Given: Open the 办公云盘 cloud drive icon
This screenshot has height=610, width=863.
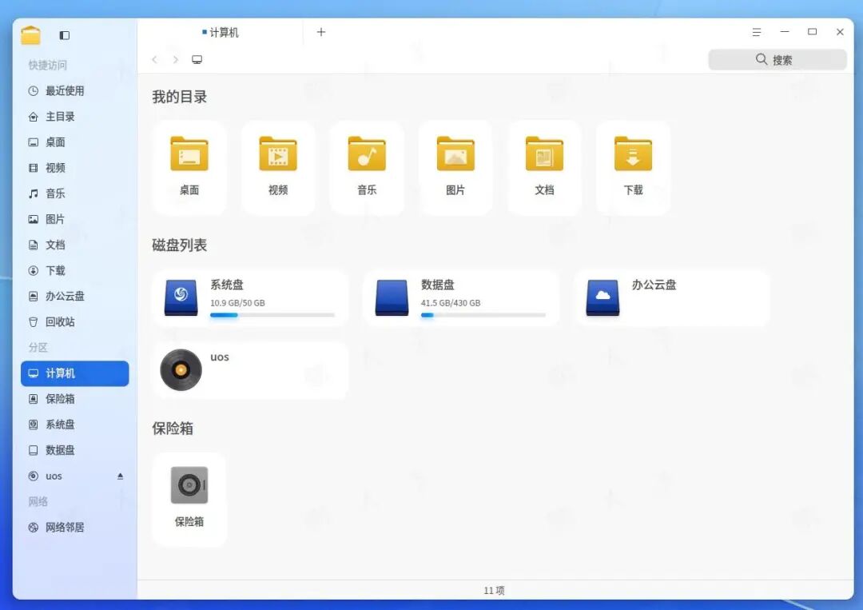Looking at the screenshot, I should pyautogui.click(x=603, y=297).
